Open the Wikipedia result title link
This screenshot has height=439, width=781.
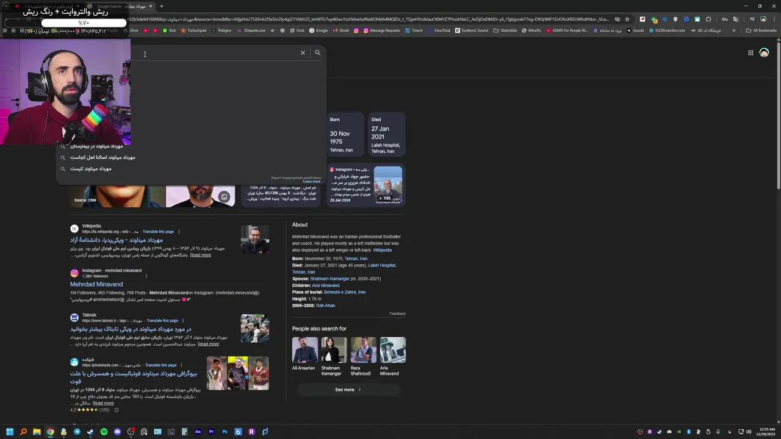tap(116, 240)
